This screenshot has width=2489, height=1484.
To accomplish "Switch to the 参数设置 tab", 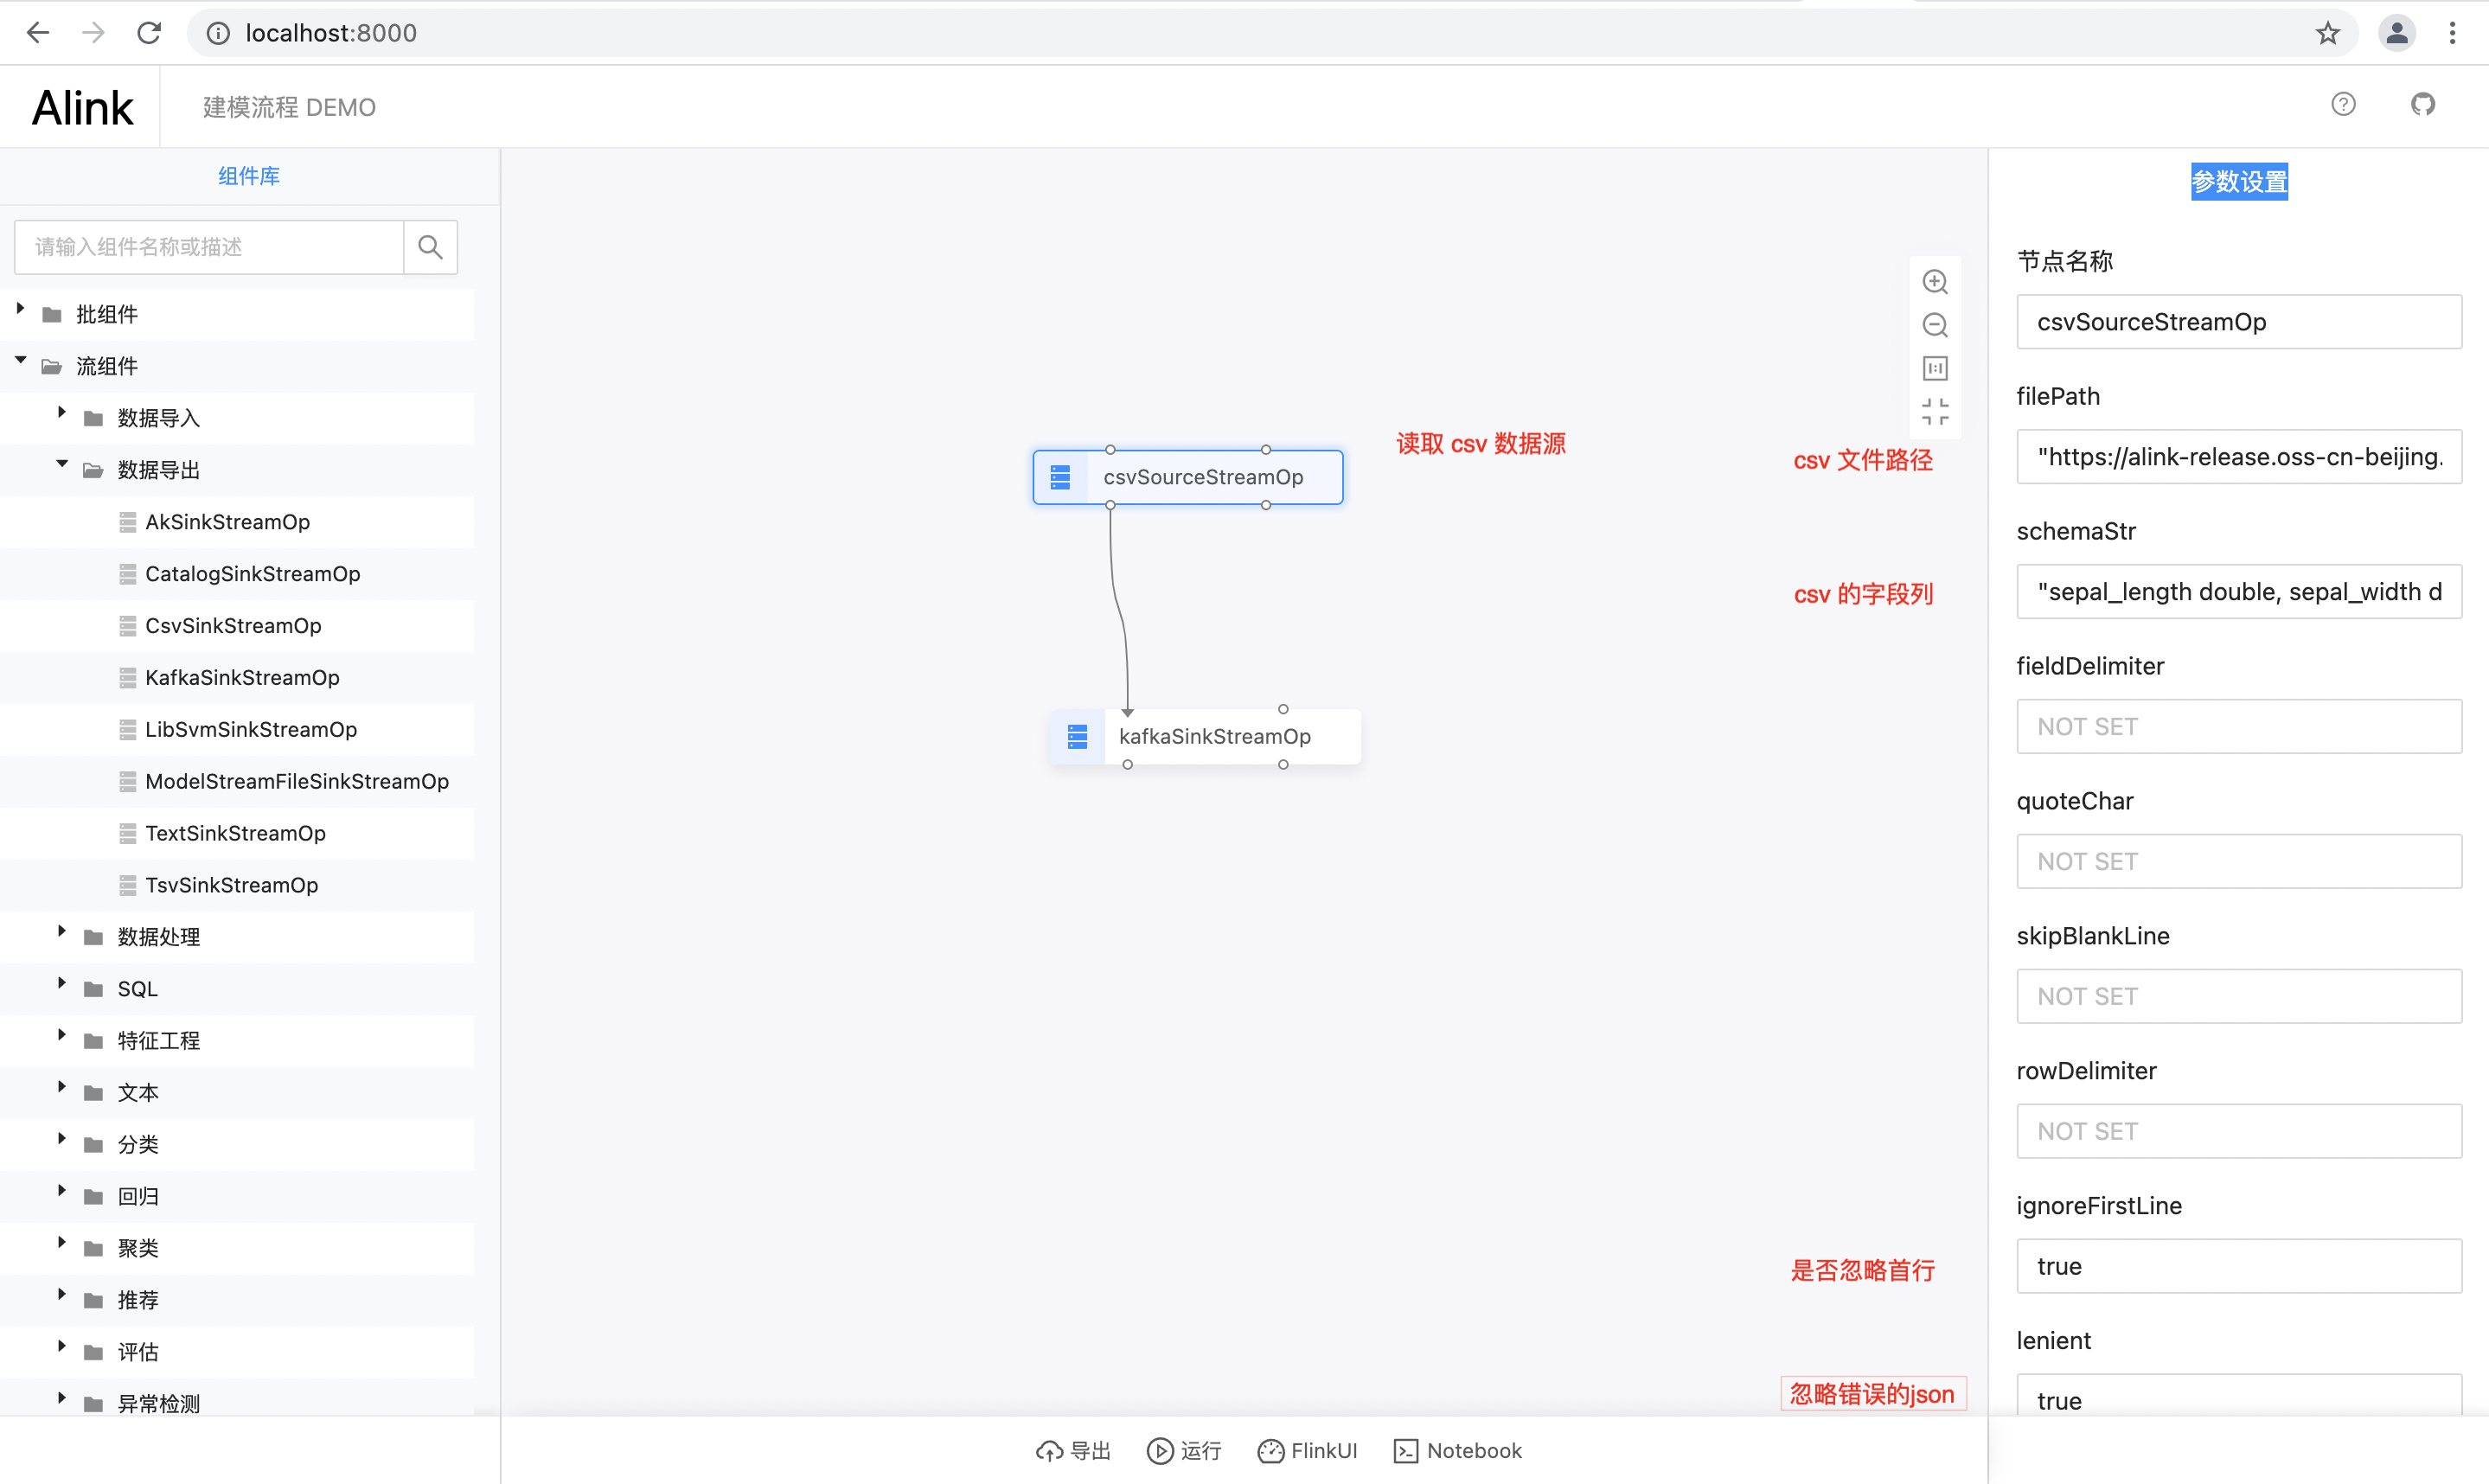I will pos(2238,181).
